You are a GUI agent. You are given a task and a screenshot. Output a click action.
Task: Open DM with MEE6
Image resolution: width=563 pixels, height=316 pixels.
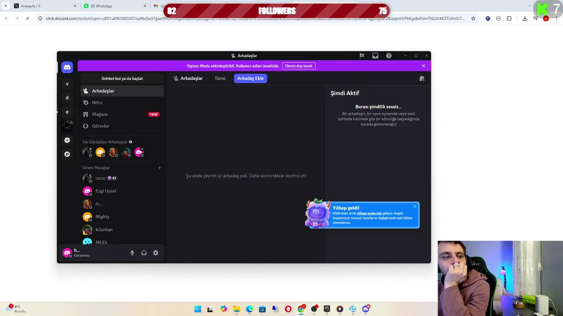point(122,242)
